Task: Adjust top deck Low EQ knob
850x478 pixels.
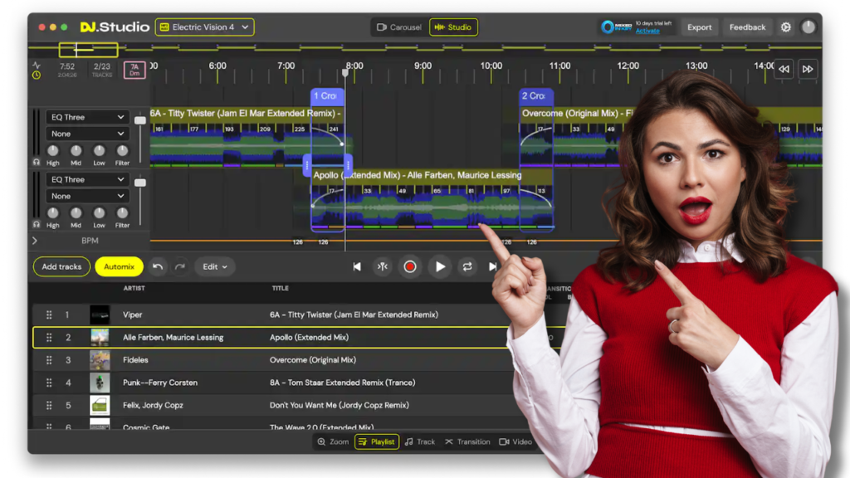Action: [x=99, y=151]
